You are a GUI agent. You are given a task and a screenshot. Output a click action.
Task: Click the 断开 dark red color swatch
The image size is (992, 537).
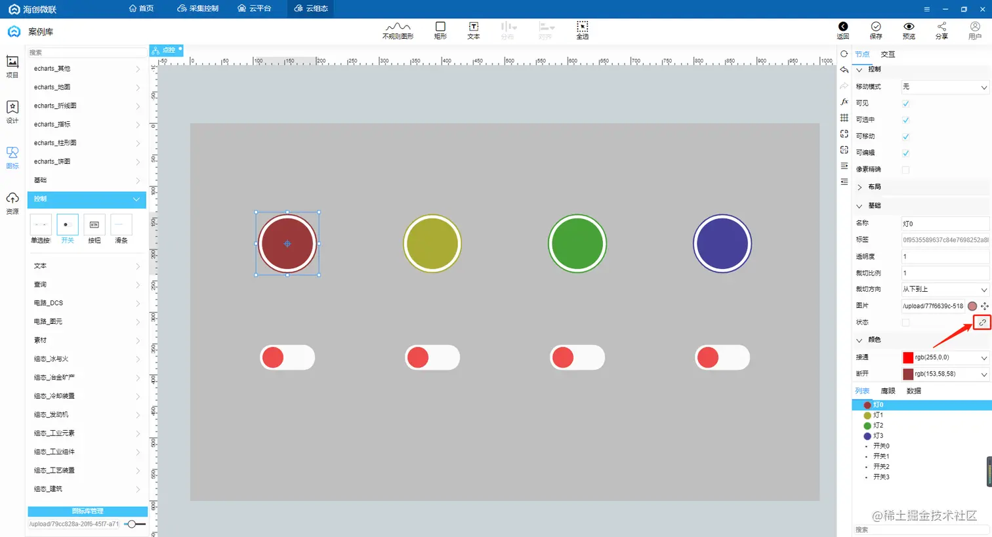coord(908,374)
